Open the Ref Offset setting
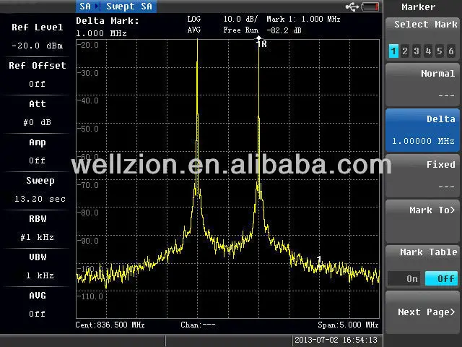Viewport: 462px width, 347px height. (37, 74)
